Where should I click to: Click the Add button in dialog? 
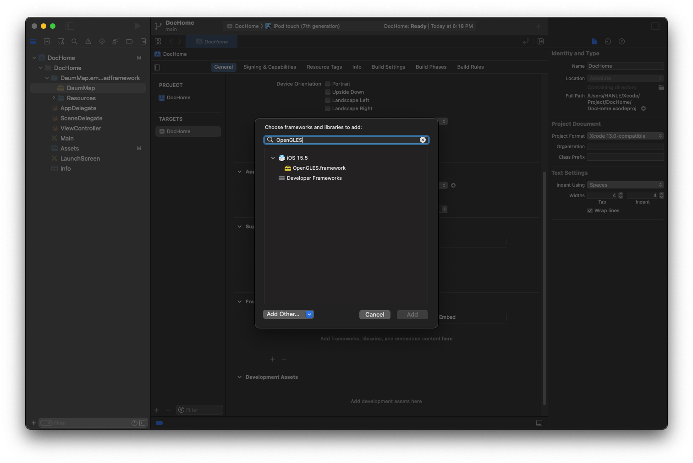[x=412, y=315]
